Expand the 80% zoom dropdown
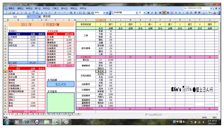The width and height of the screenshot is (224, 128). pyautogui.click(x=104, y=13)
